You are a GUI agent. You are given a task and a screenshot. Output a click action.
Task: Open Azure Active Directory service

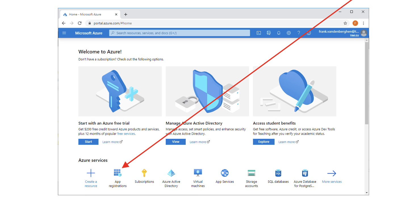pos(171,173)
